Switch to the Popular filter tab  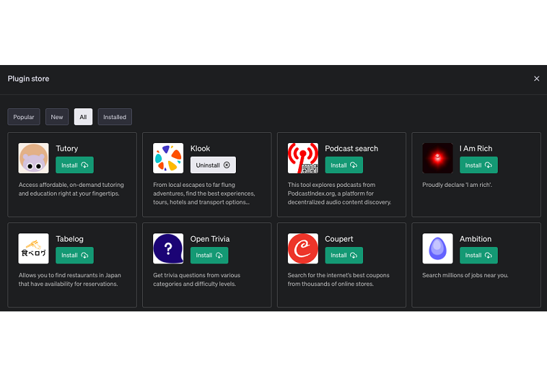pyautogui.click(x=24, y=116)
